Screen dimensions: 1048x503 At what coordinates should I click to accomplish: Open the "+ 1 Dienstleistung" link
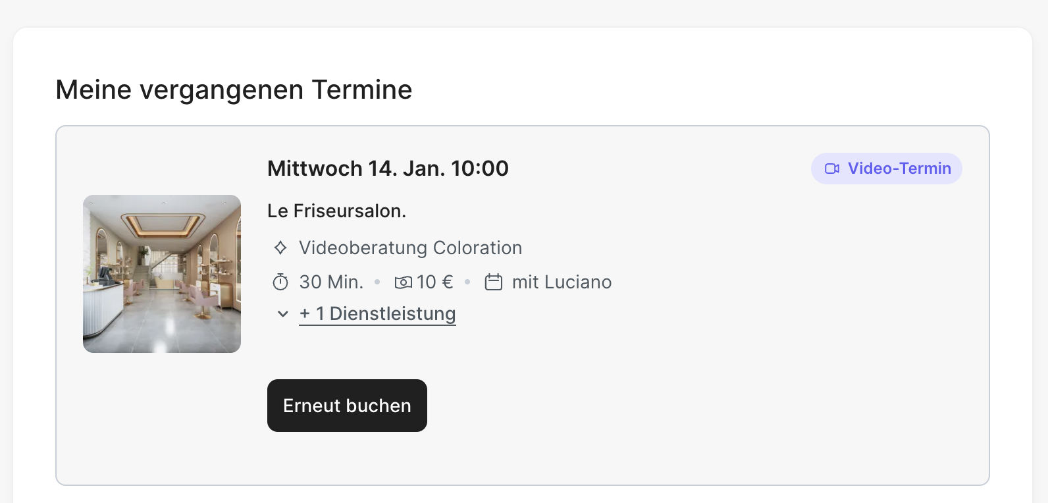377,314
